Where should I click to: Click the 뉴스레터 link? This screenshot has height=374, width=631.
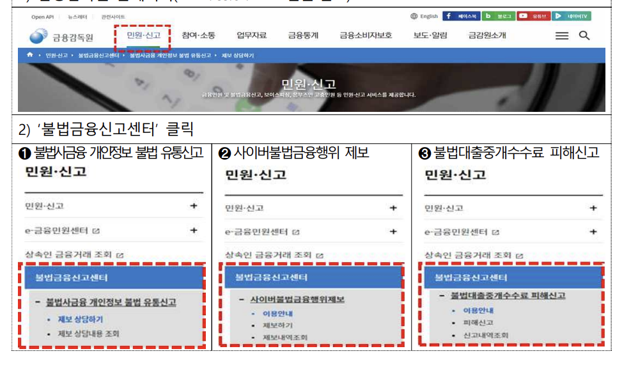77,17
